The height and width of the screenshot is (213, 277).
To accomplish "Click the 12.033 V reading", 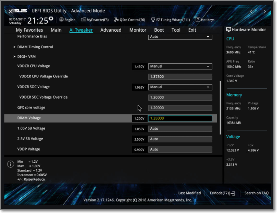I will 233,150.
